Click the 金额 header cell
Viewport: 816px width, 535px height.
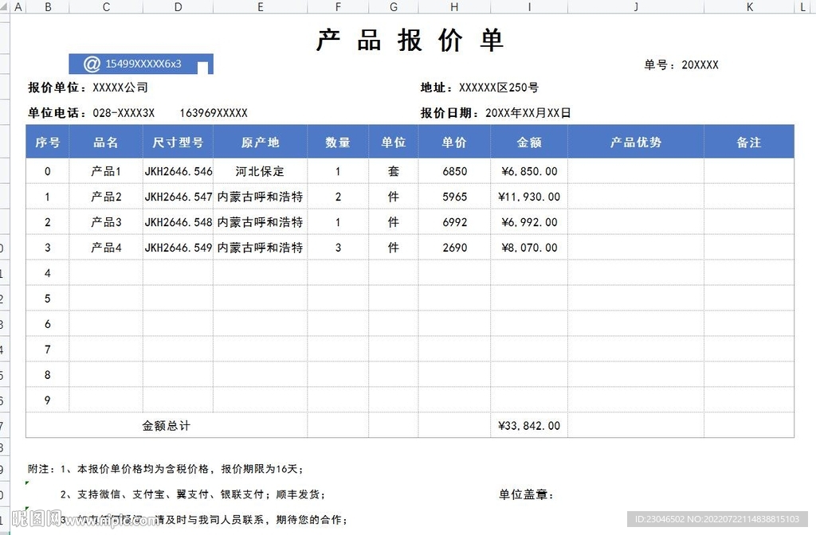coord(529,142)
